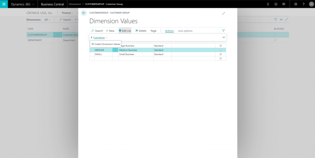Viewport: 315px width, 158px height.
Task: Show row options for MEDIUM dimension value
Action: coord(115,50)
